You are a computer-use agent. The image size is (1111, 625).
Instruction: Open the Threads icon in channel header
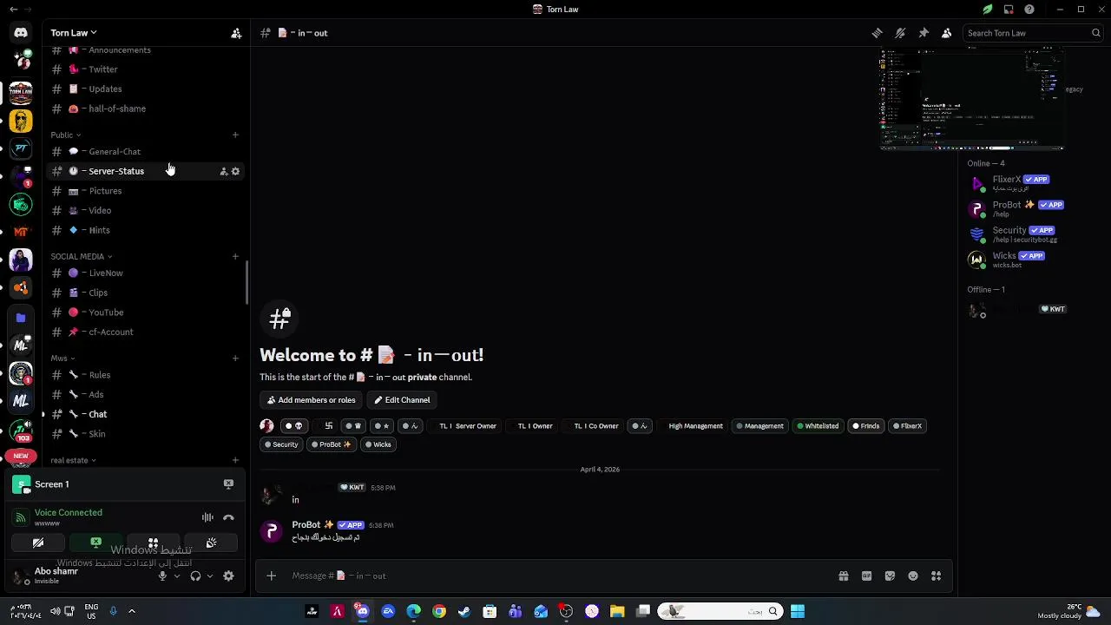(877, 33)
